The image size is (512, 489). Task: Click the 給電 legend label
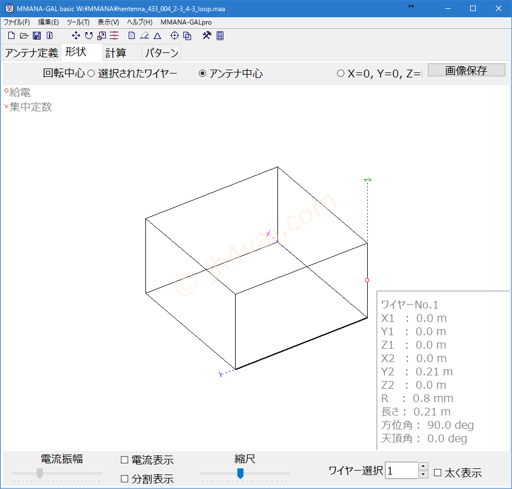20,92
